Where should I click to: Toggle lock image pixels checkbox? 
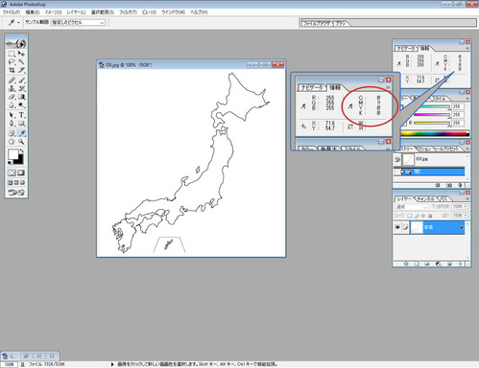pos(417,216)
